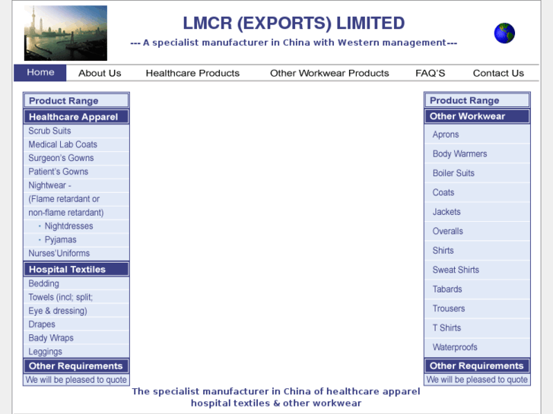The image size is (553, 414).
Task: Open the T Shirts link
Action: (x=447, y=328)
